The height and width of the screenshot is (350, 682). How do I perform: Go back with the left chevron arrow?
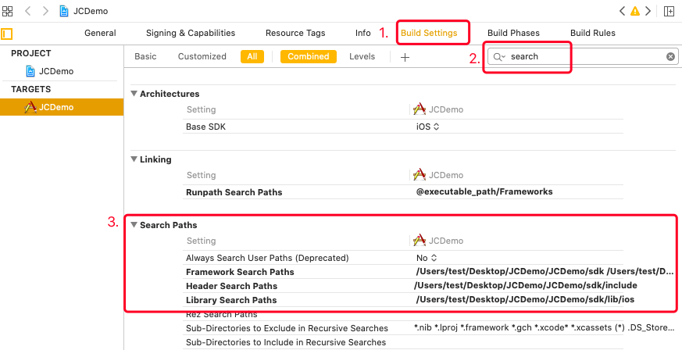click(x=28, y=11)
